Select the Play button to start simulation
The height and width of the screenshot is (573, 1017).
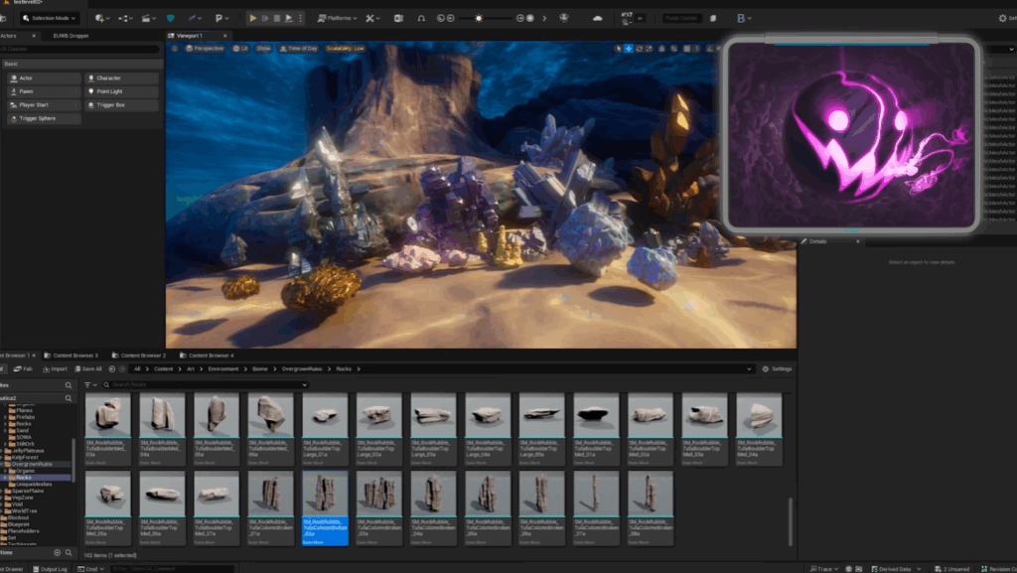click(x=254, y=17)
